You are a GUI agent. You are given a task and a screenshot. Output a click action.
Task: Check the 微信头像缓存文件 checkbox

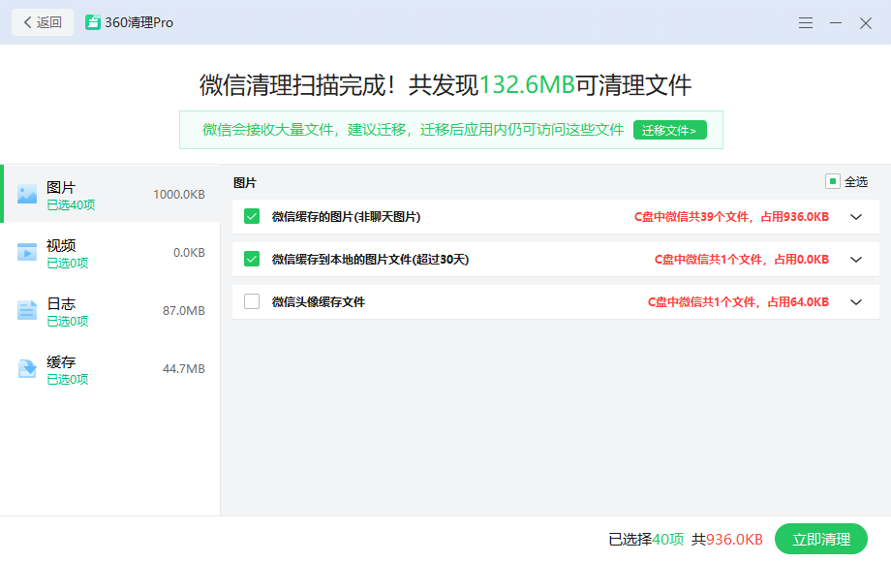pyautogui.click(x=252, y=301)
